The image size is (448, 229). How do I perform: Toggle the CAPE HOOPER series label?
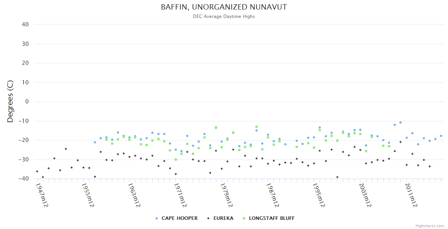point(180,218)
